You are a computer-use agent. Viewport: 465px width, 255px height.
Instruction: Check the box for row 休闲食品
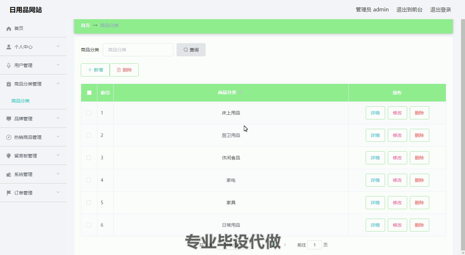pyautogui.click(x=89, y=158)
